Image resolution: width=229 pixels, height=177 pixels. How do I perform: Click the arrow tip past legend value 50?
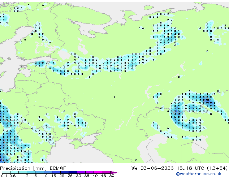pyautogui.click(x=114, y=172)
